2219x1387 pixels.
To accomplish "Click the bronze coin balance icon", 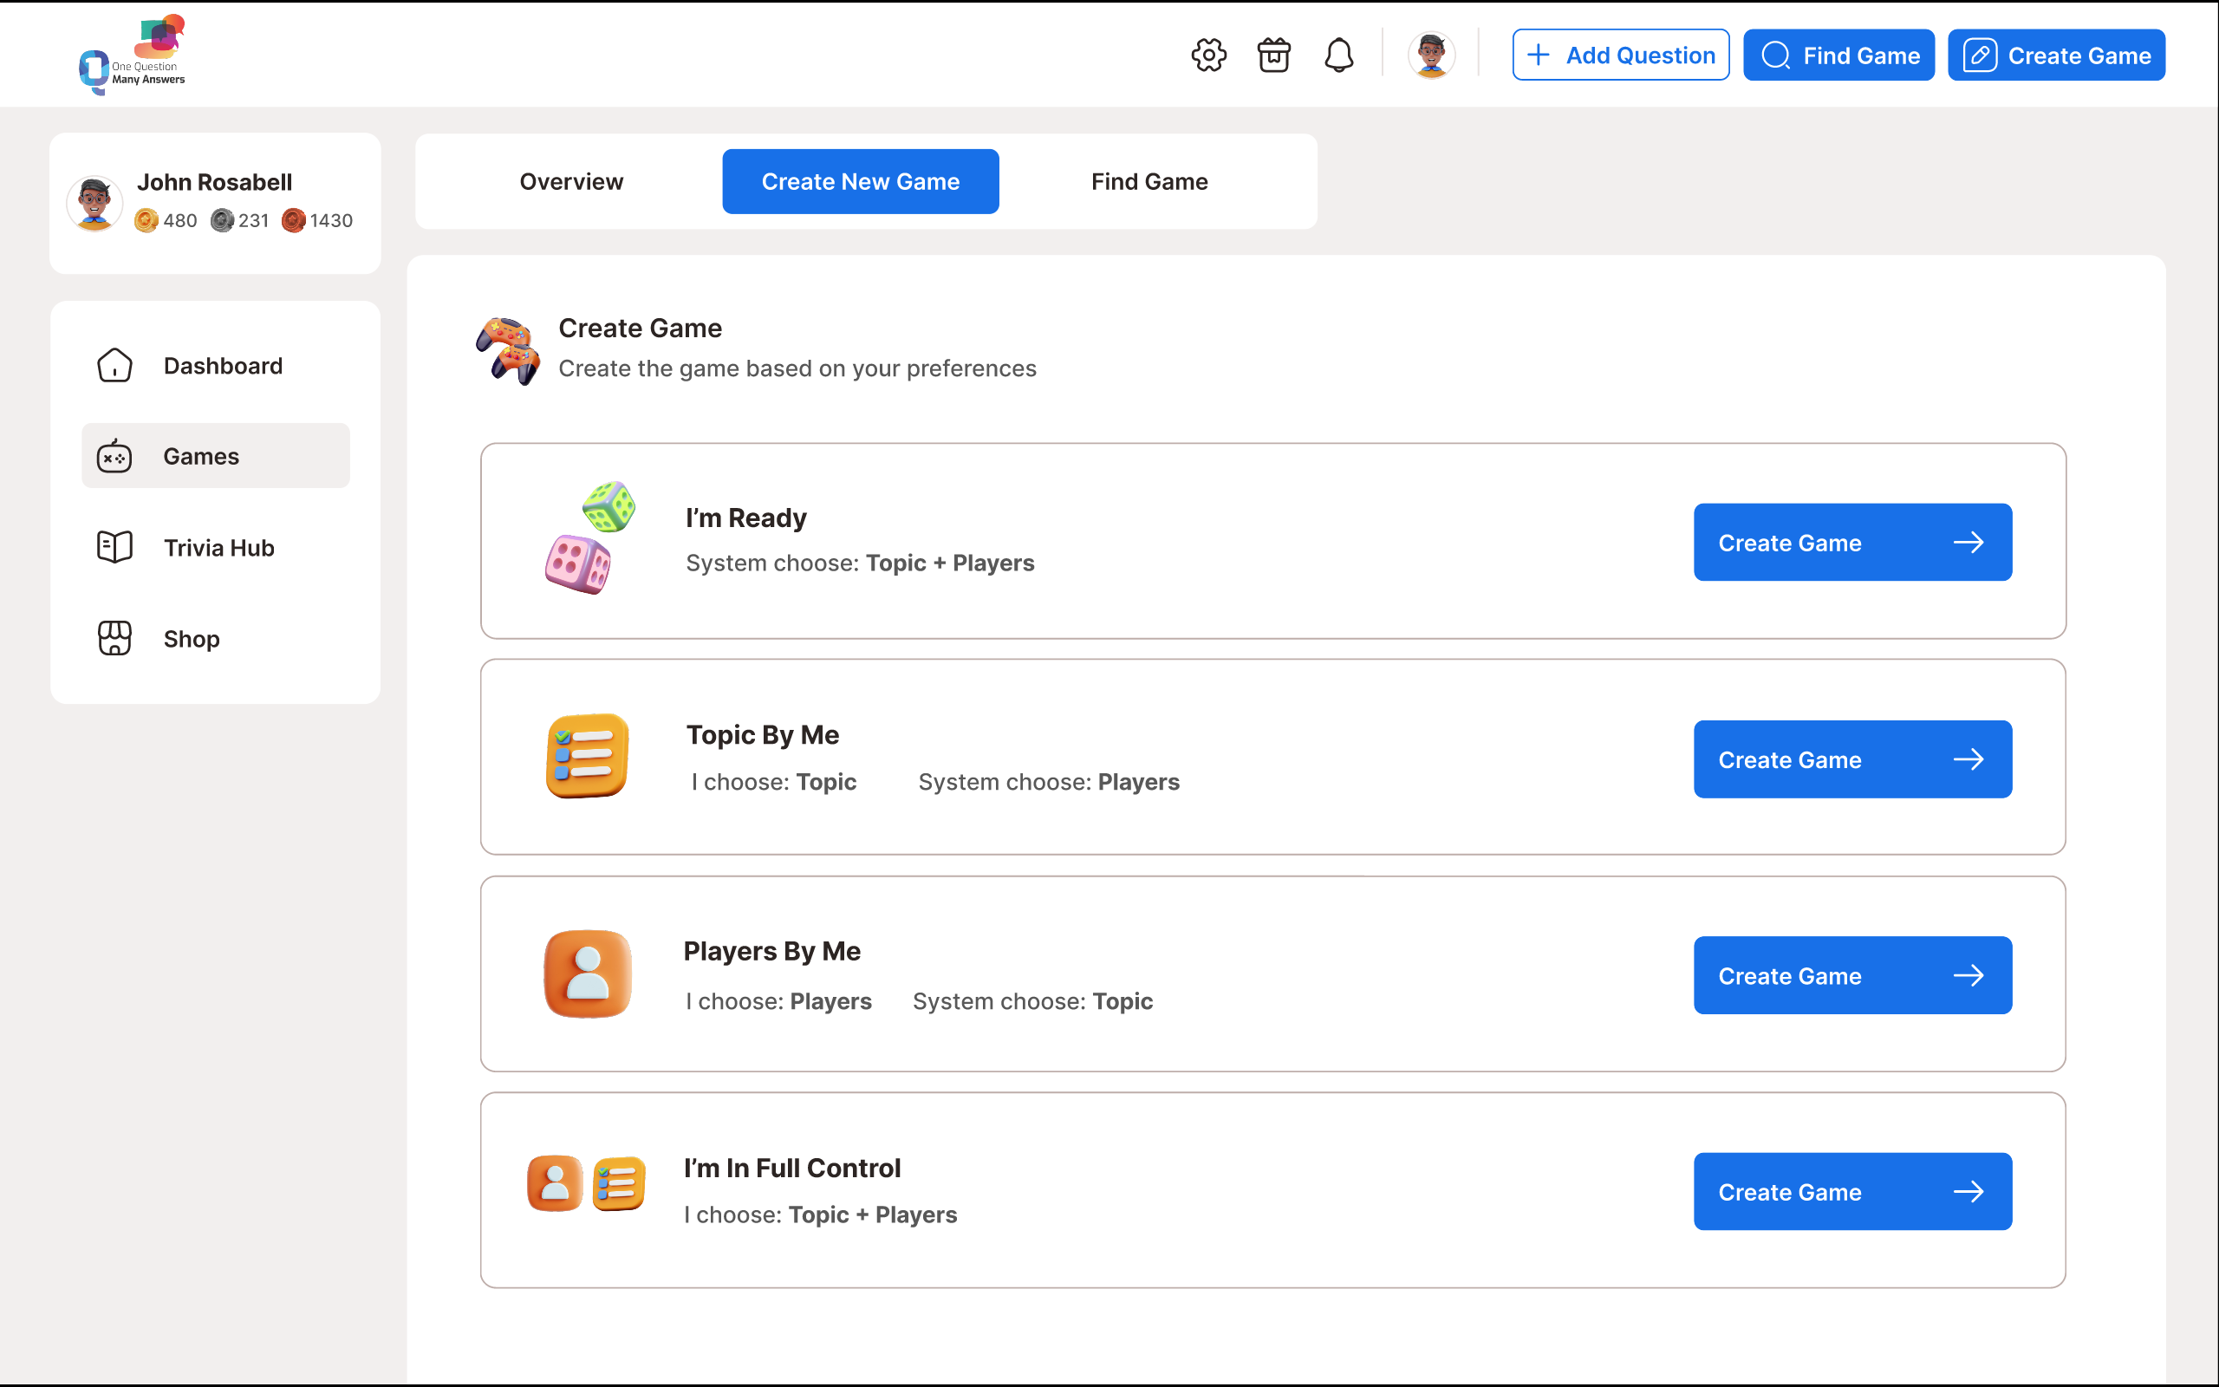I will click(x=294, y=220).
